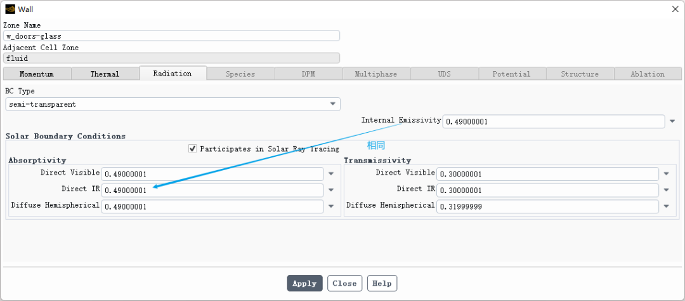Click the Apply button
Screen dimensions: 685x301
click(x=305, y=283)
